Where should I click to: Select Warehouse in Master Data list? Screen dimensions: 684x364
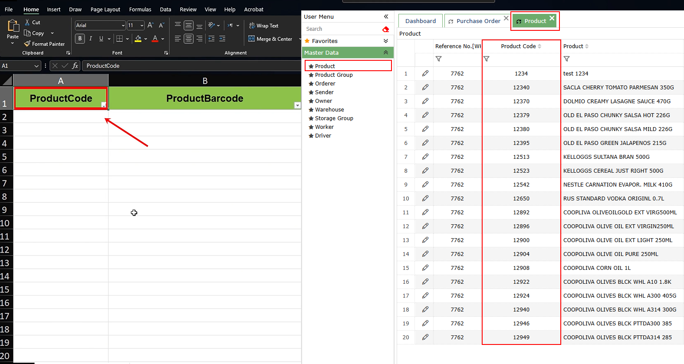click(329, 110)
